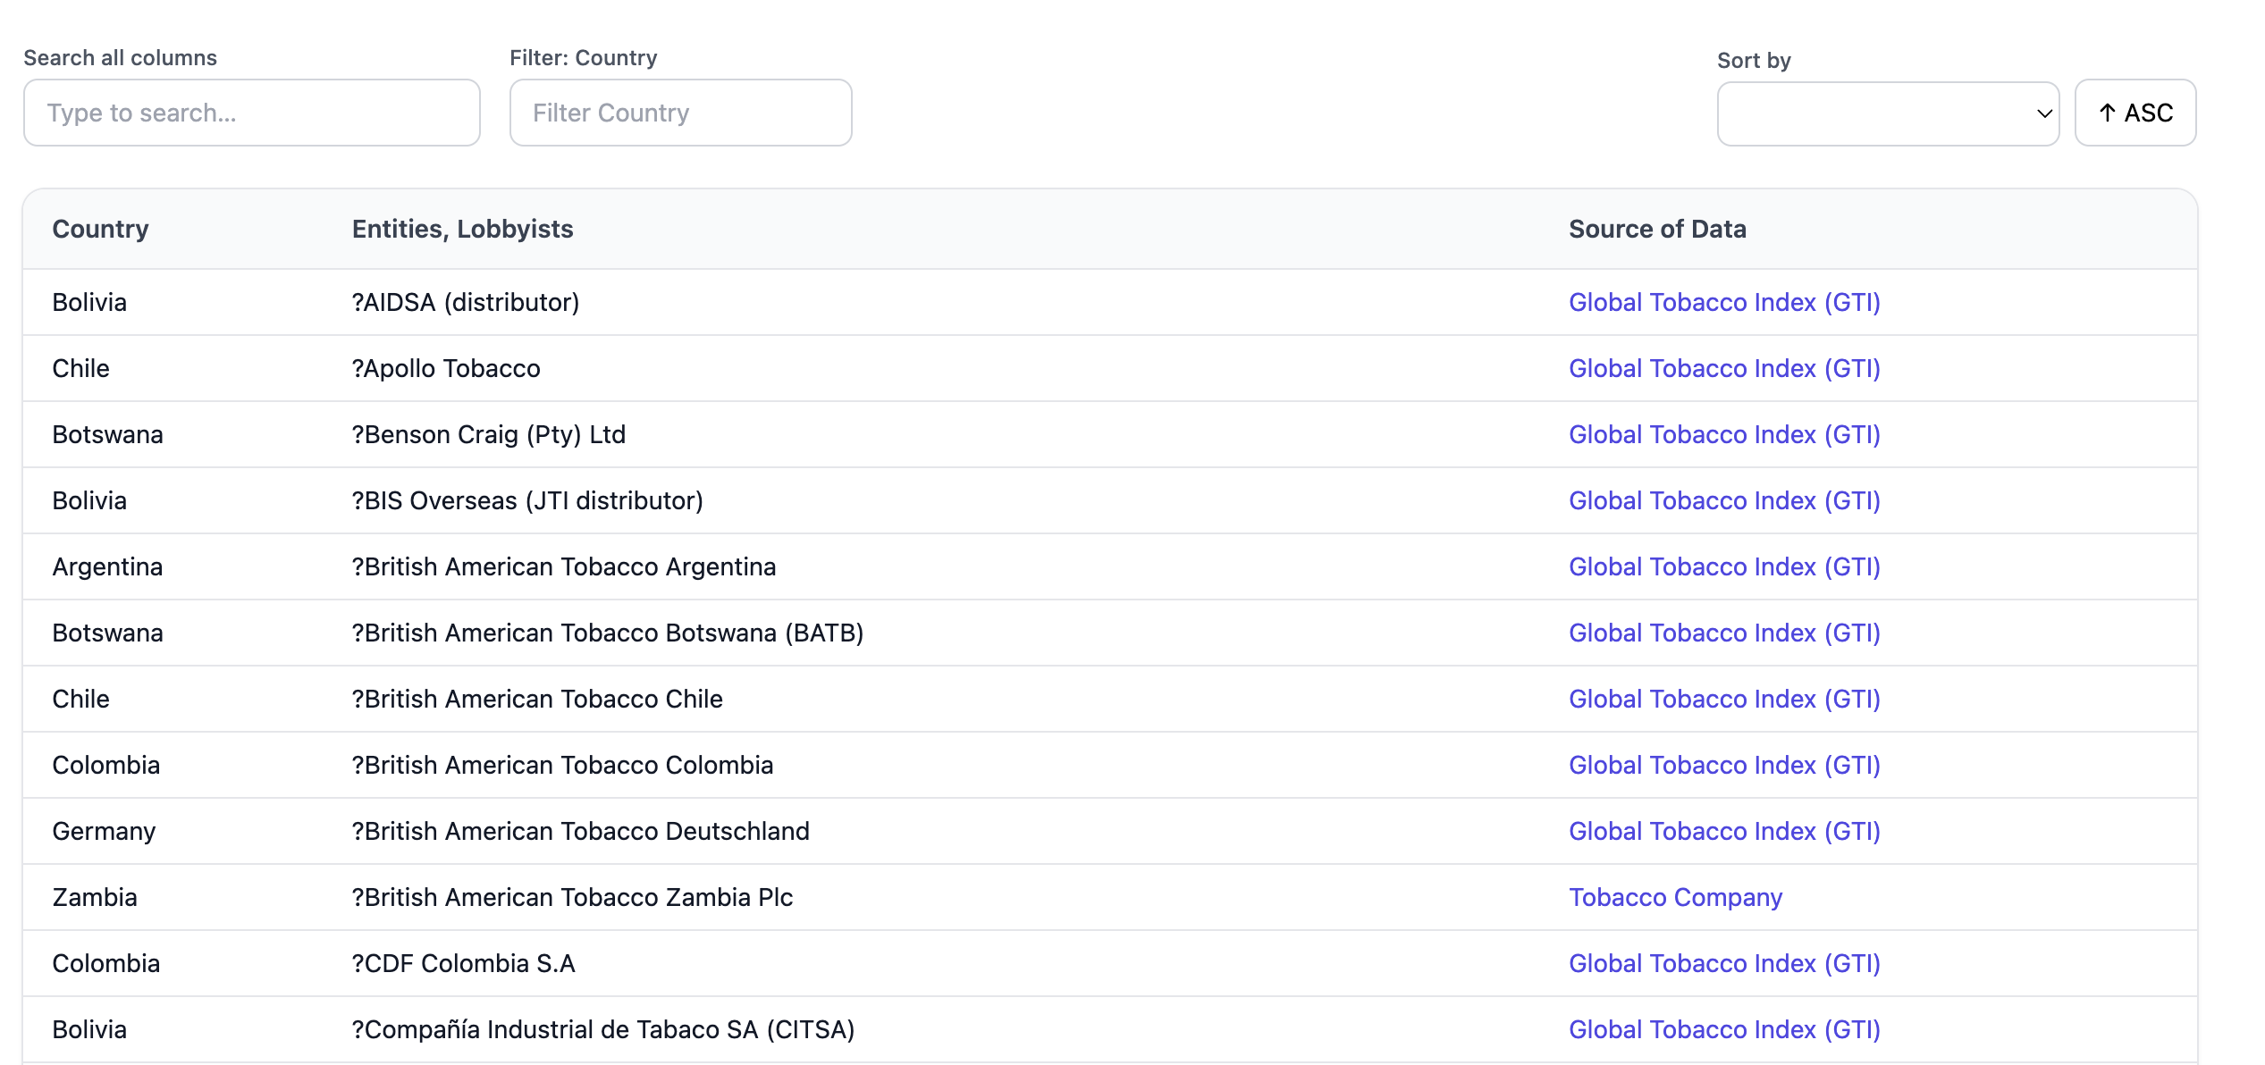Open GTI link for British American Tobacco Argentina
This screenshot has height=1065, width=2265.
[1723, 566]
